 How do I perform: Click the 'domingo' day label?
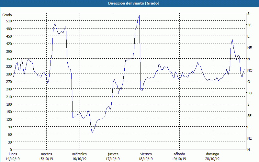pos(212,154)
